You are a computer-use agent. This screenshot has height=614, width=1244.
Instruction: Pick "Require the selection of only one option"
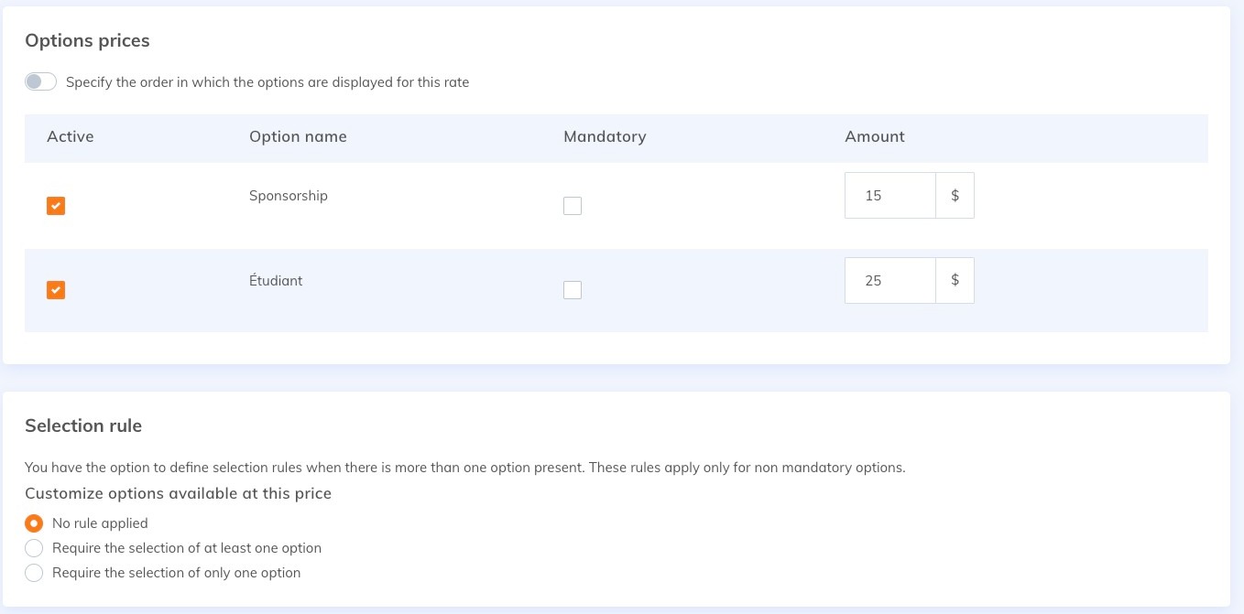click(34, 573)
